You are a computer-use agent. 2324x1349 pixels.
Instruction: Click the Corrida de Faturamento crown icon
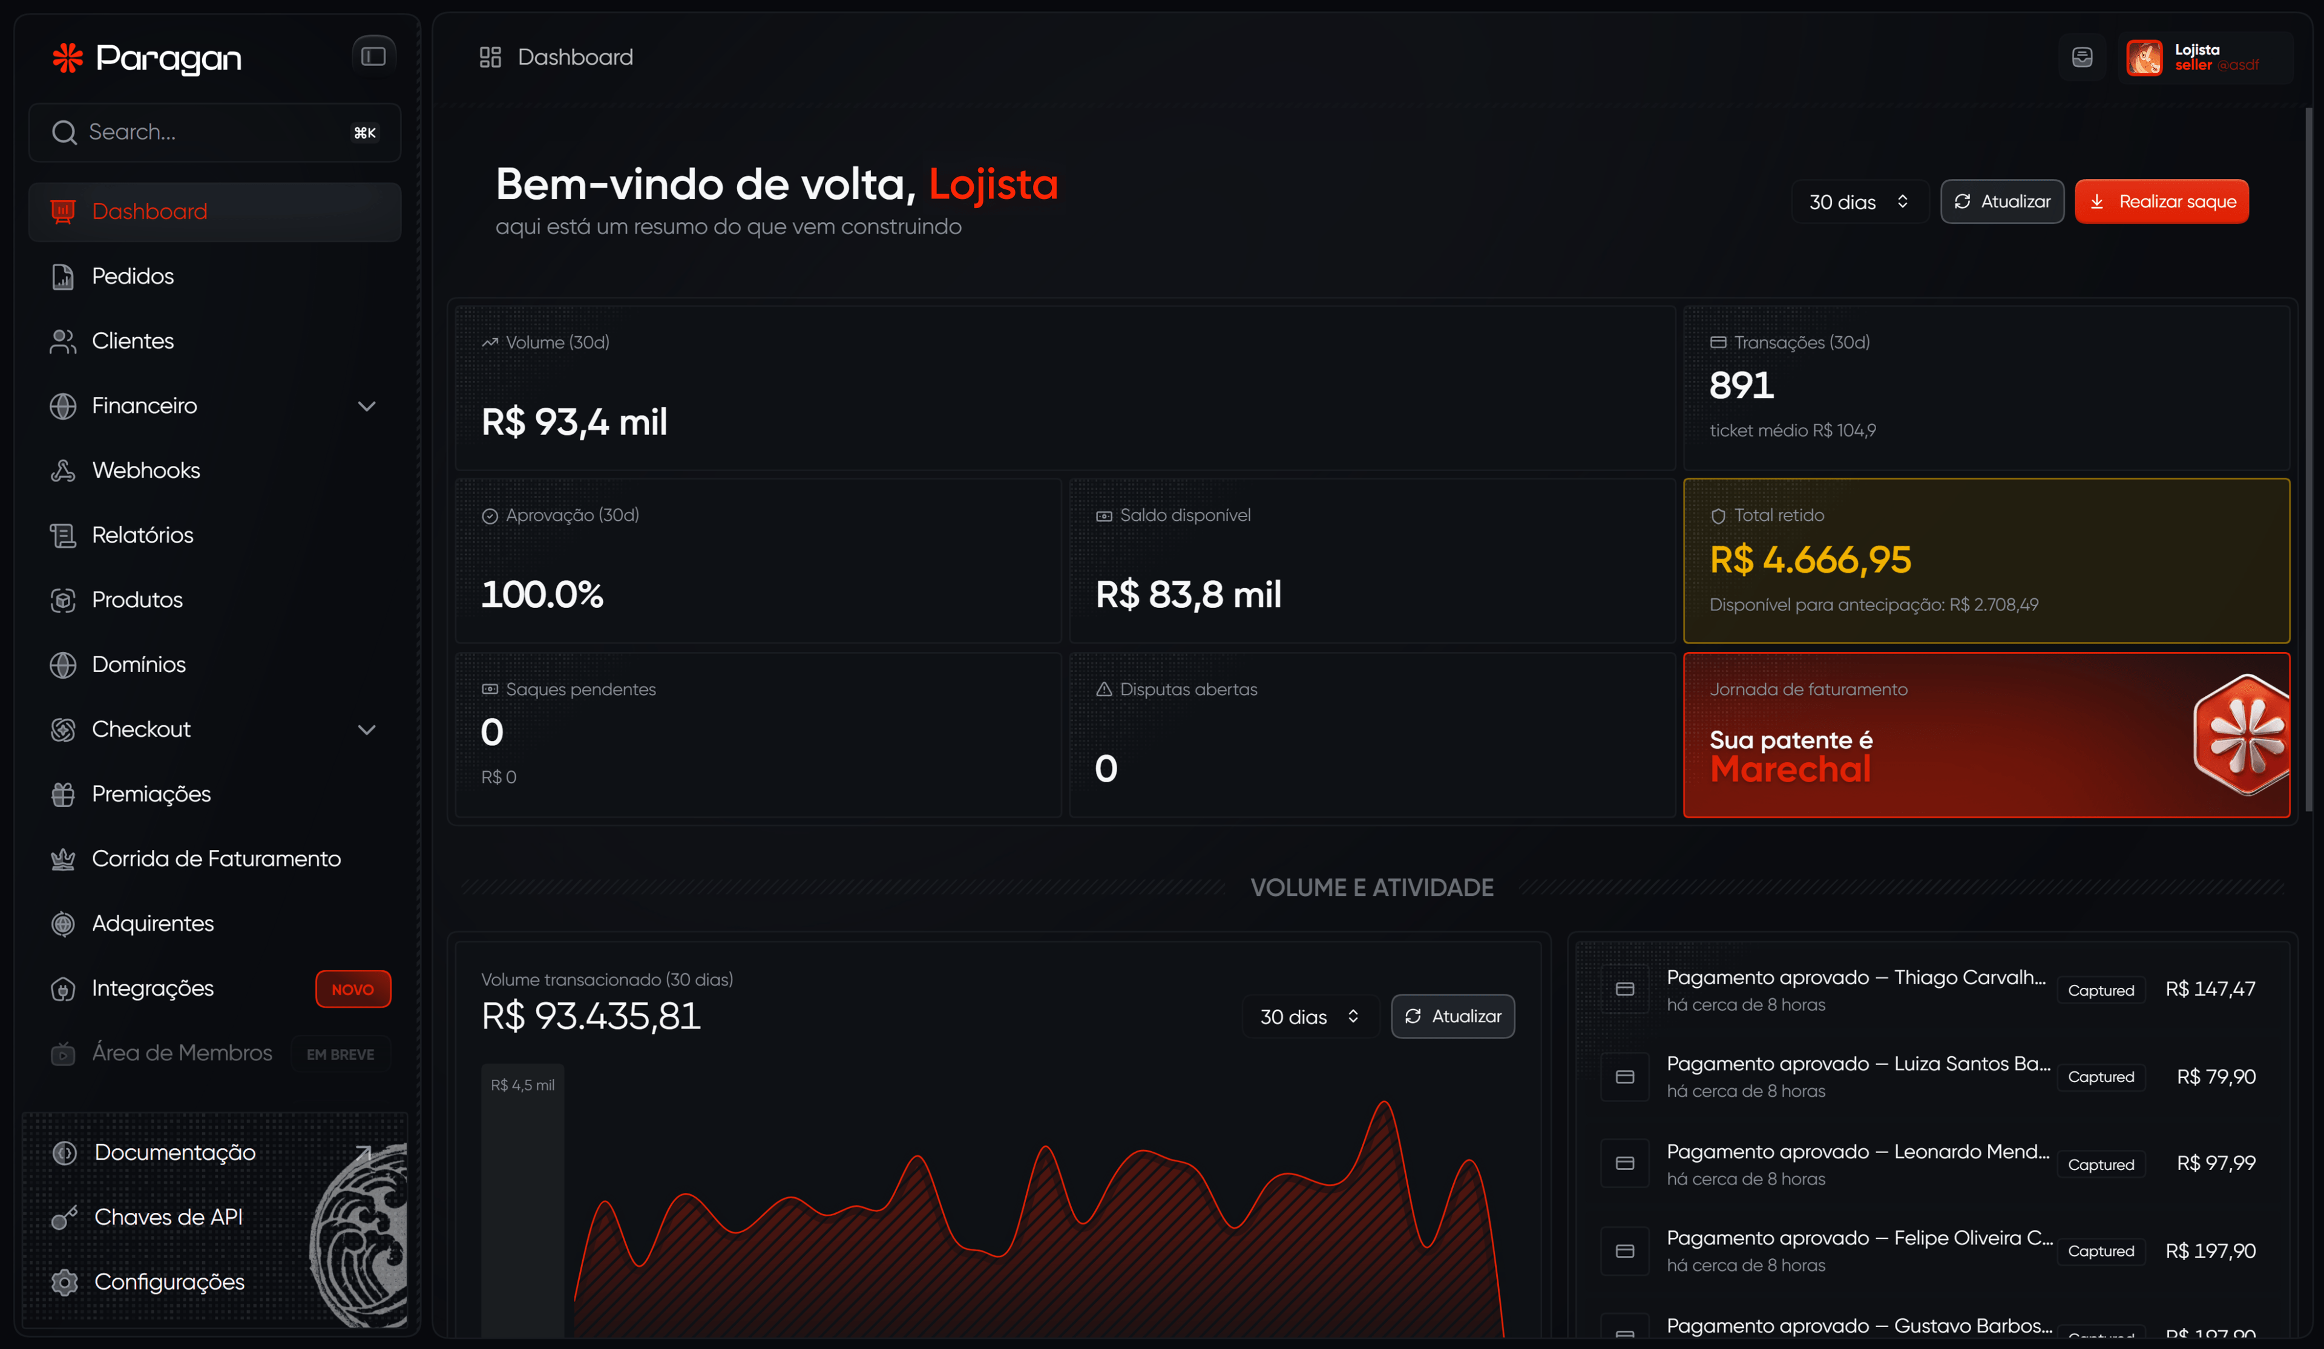[x=63, y=858]
